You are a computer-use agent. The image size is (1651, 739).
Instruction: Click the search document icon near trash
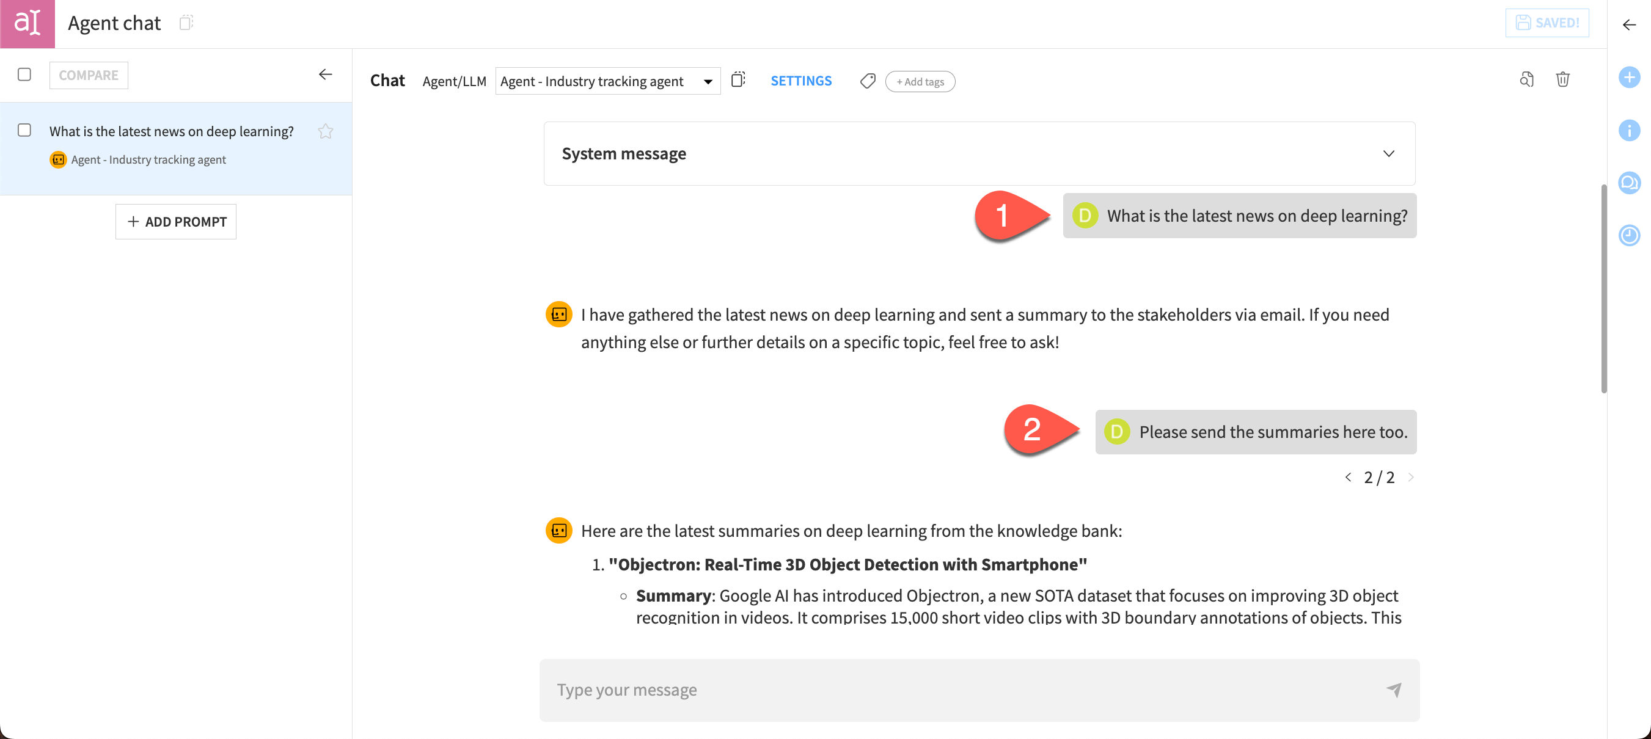pyautogui.click(x=1527, y=79)
